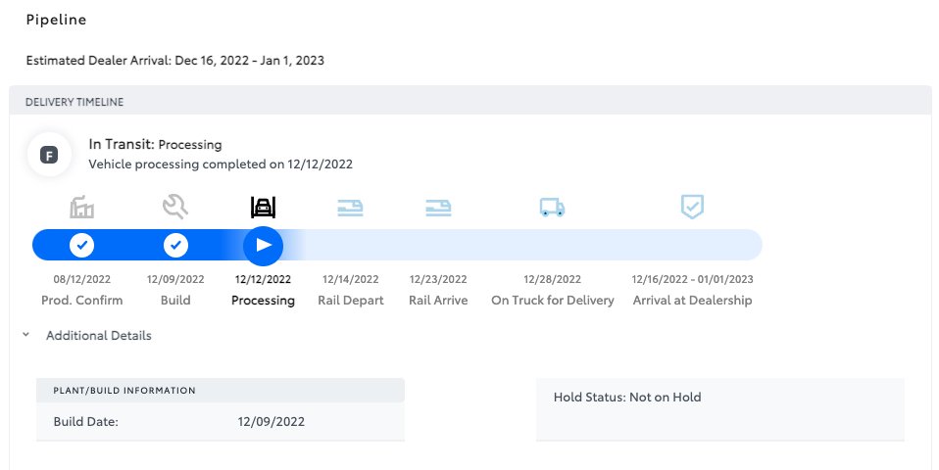The width and height of the screenshot is (939, 470).
Task: Click the Rail Arrive 12/23/2022 date
Action: click(438, 279)
